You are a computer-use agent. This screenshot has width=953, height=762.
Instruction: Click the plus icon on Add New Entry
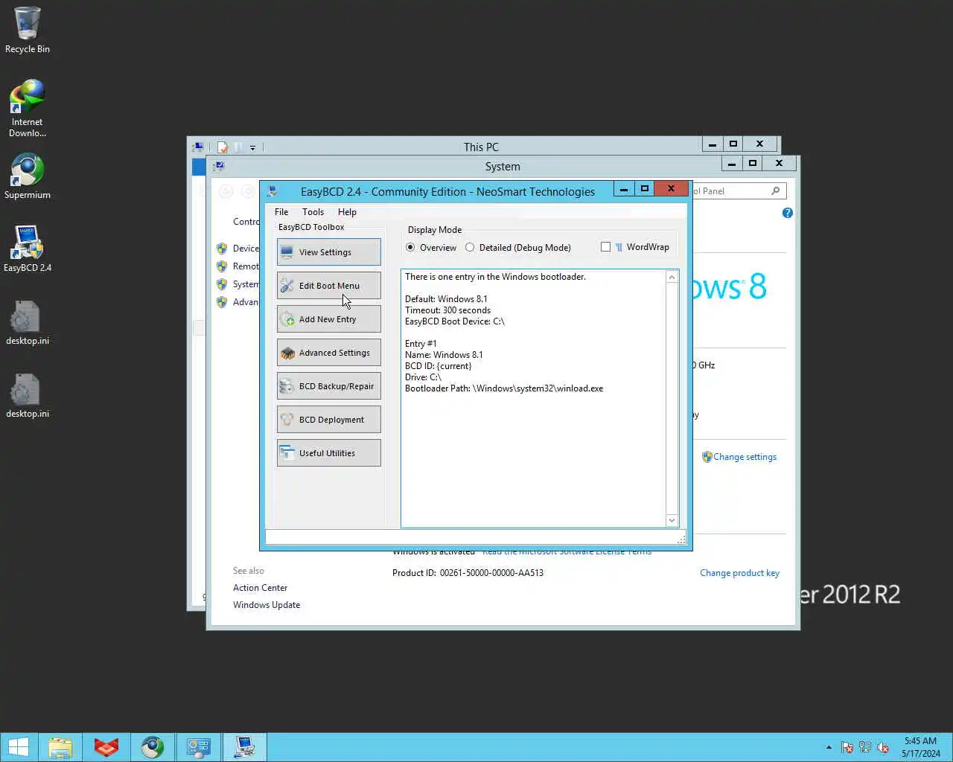click(287, 319)
